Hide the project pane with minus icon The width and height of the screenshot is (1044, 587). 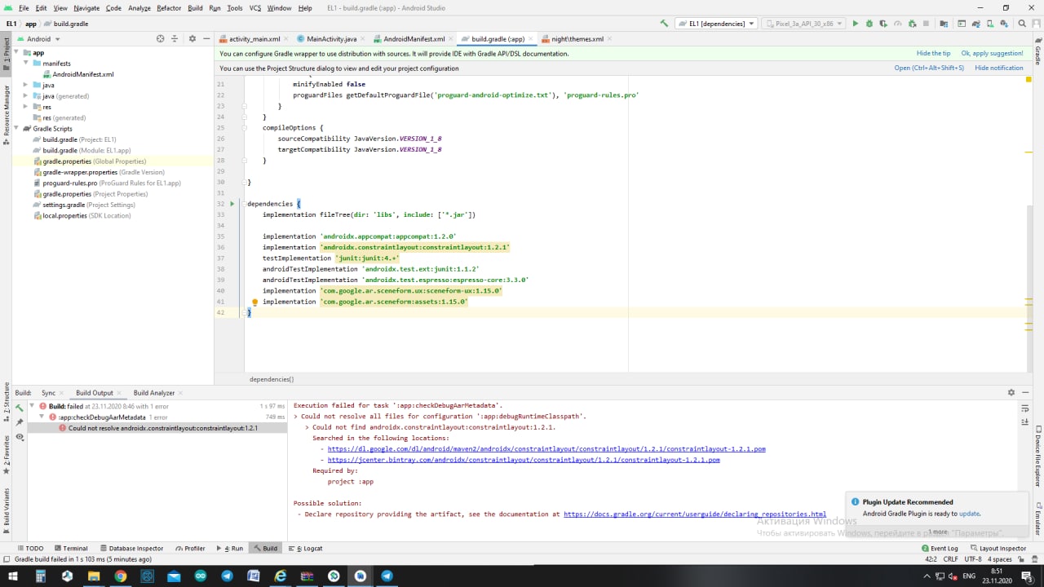[206, 38]
